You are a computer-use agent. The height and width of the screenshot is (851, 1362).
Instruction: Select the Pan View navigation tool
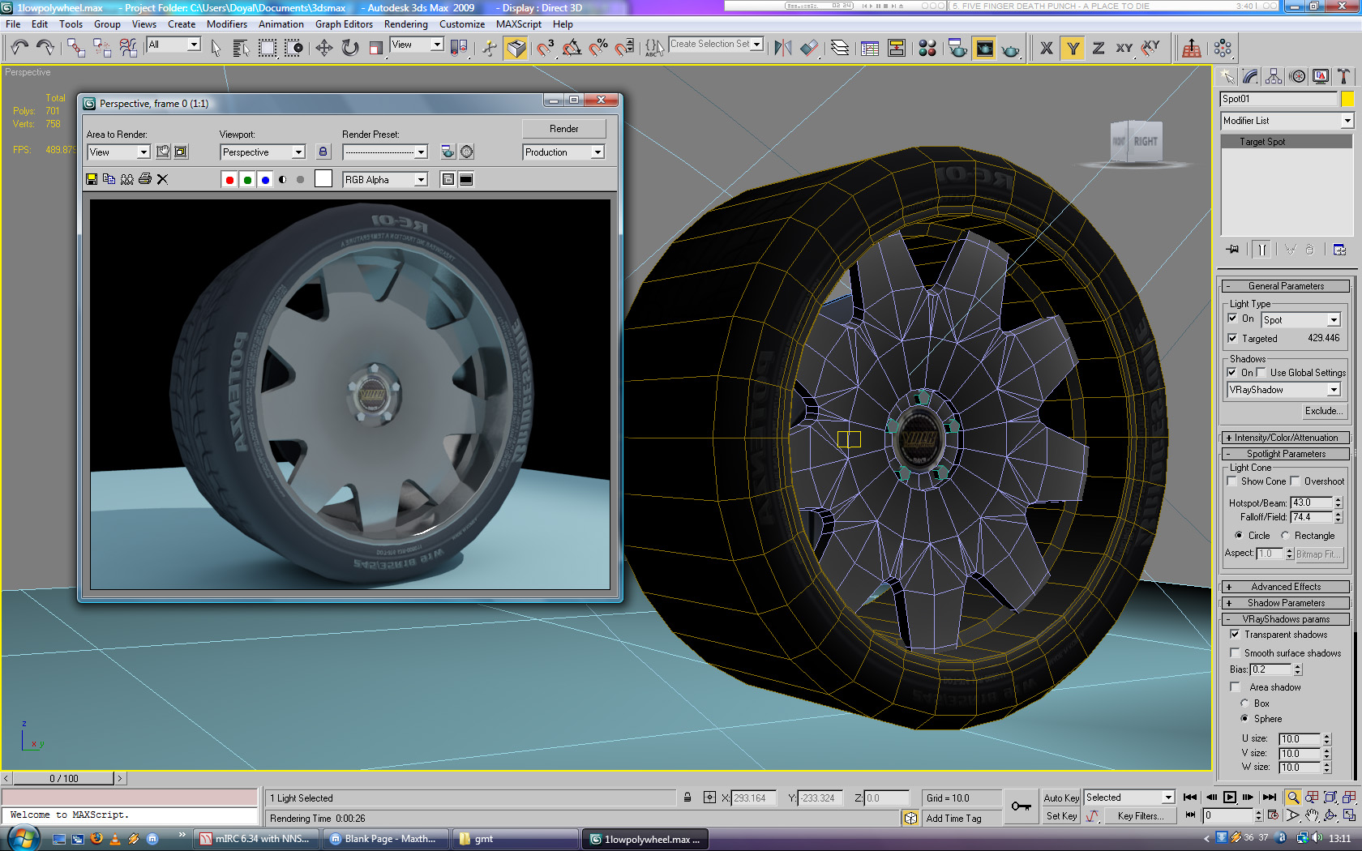point(1312,815)
